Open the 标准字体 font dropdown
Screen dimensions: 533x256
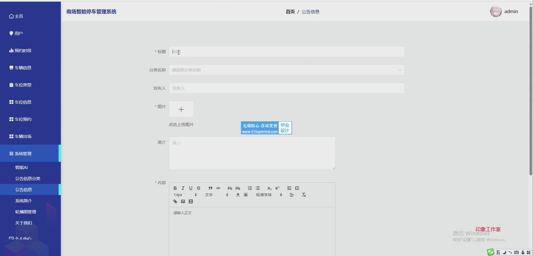pos(269,195)
